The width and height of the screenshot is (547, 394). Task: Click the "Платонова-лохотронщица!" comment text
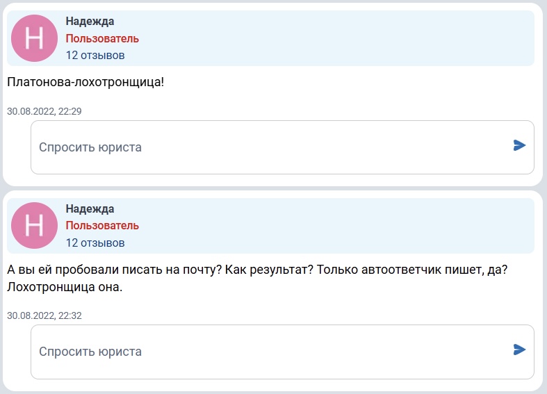85,82
